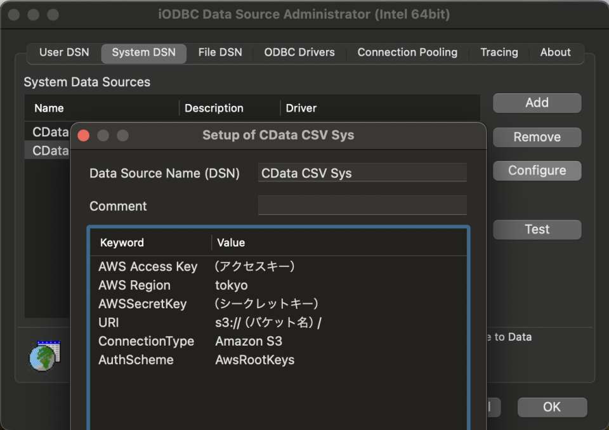Open the Tracing tab
Viewport: 609px width, 430px height.
coord(499,53)
